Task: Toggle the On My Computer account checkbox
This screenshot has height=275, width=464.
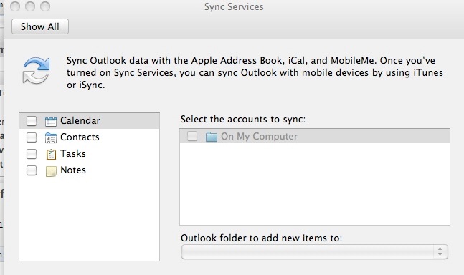Action: click(192, 136)
